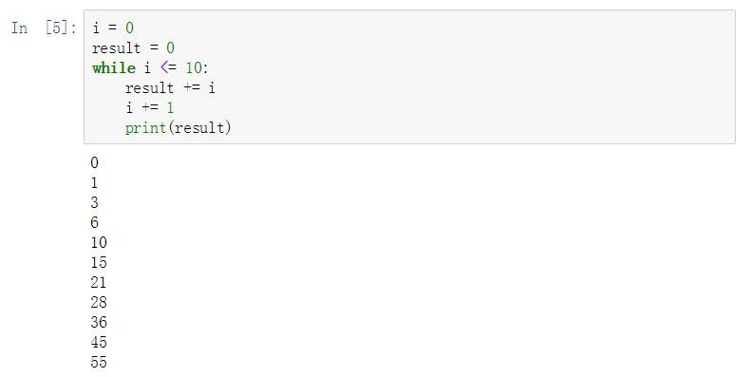Viewport: 751px width, 377px height.
Task: Click the output value 45
Action: click(99, 342)
